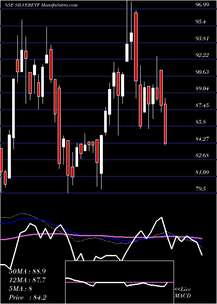Screen dimensions: 217x304
Task: Select the 95.4 price axis label
Action: (201, 22)
